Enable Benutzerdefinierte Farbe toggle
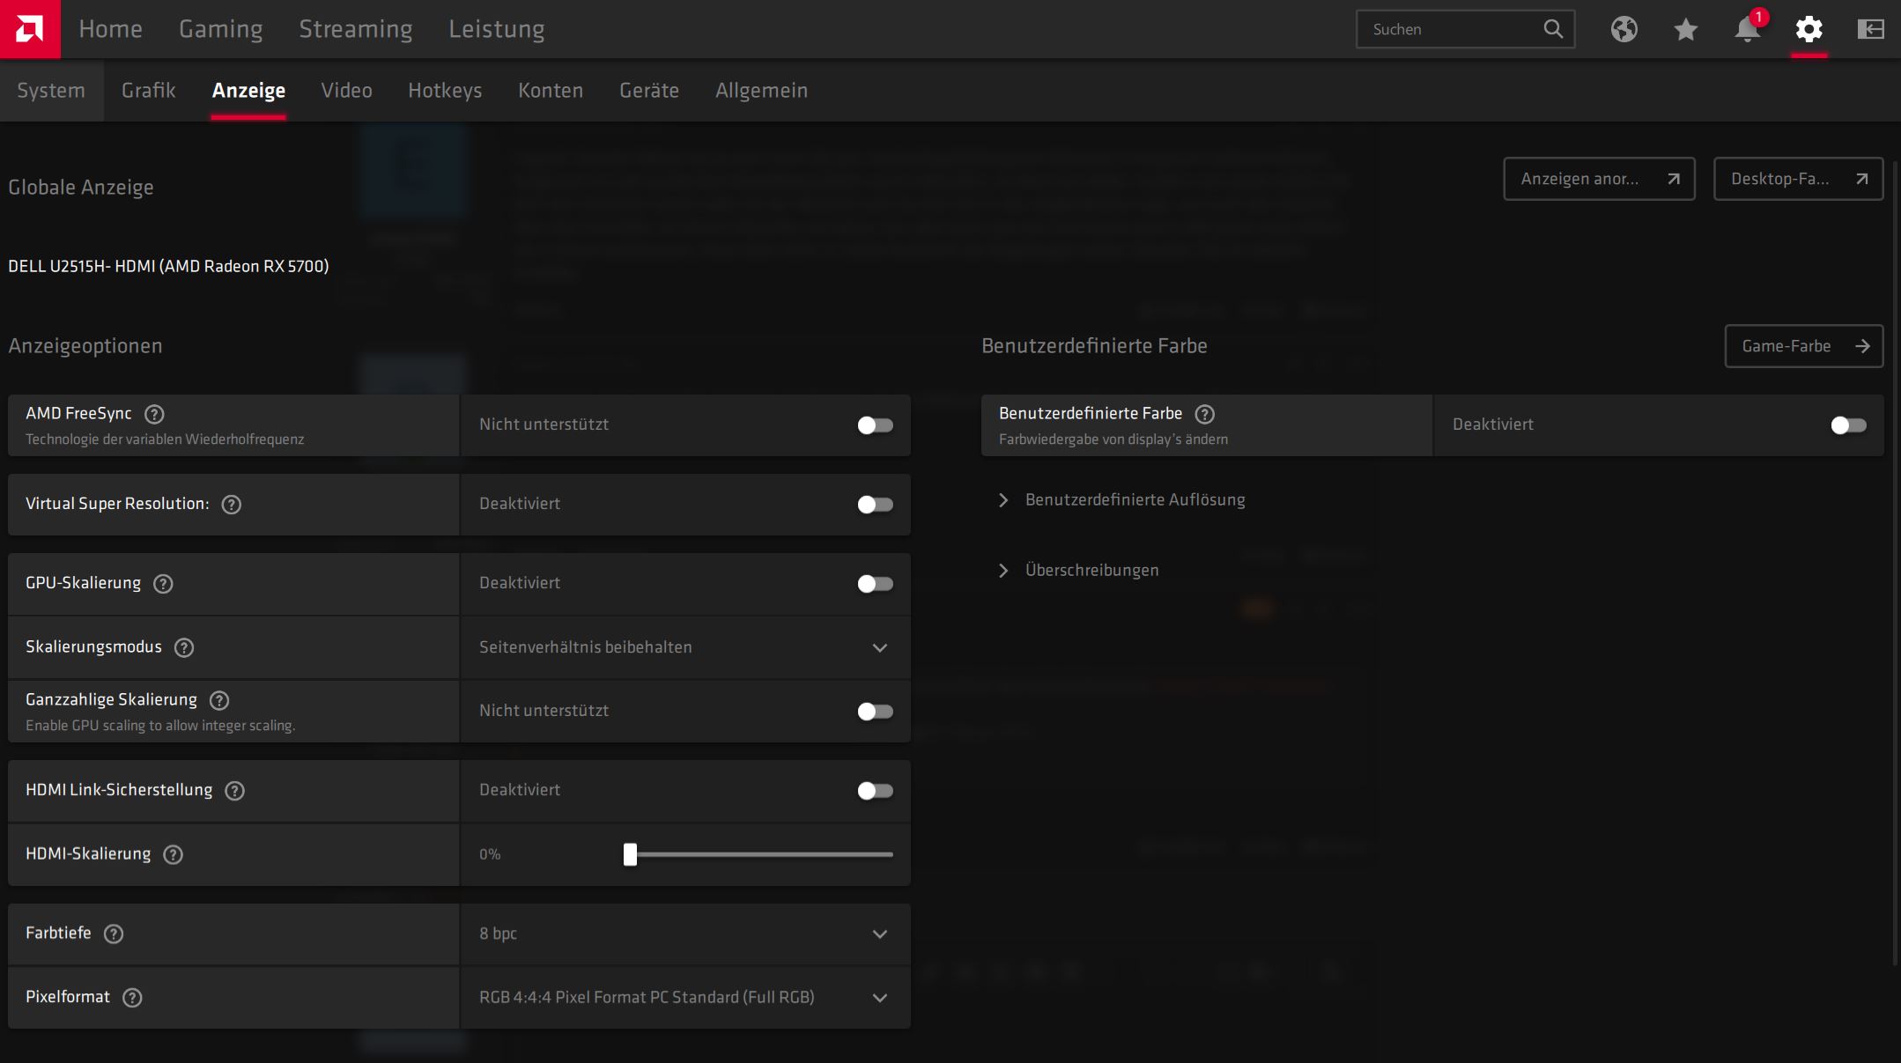 [1847, 425]
